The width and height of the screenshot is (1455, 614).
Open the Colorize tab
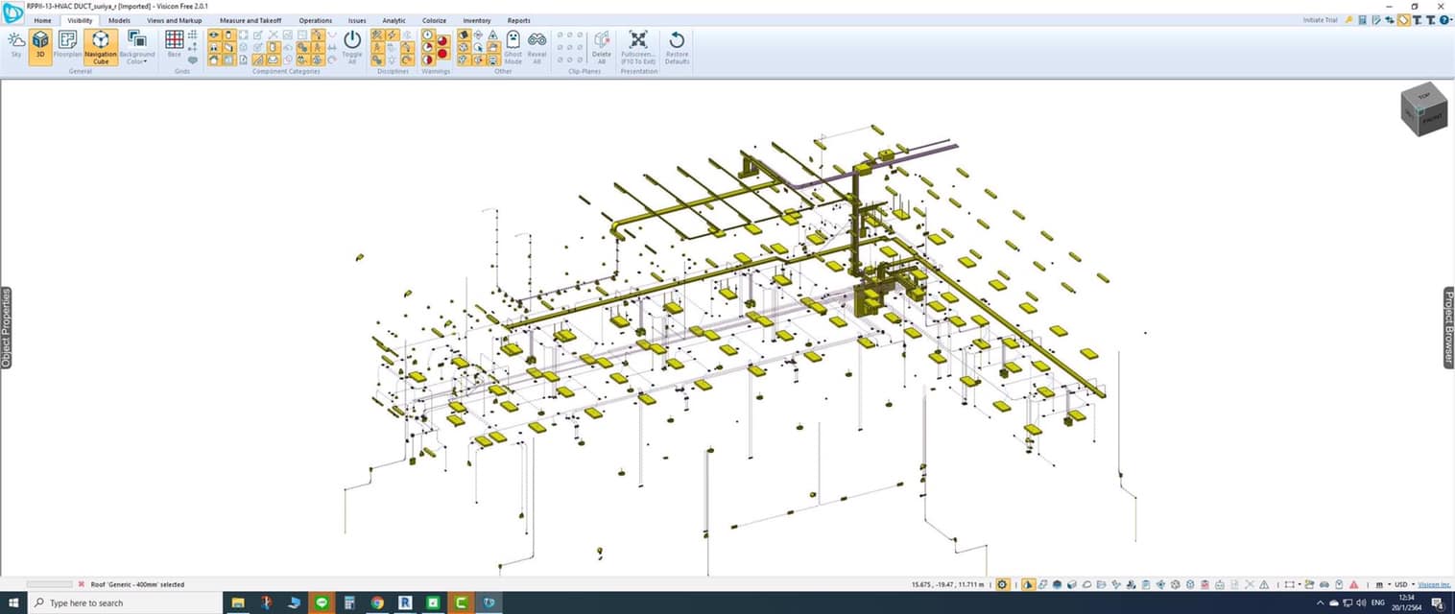(x=435, y=20)
